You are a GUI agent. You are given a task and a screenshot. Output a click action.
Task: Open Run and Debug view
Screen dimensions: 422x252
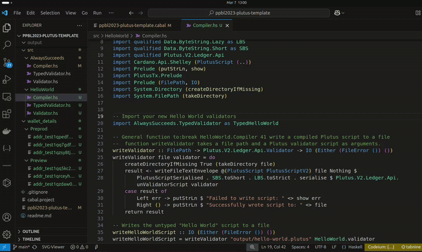[x=7, y=79]
